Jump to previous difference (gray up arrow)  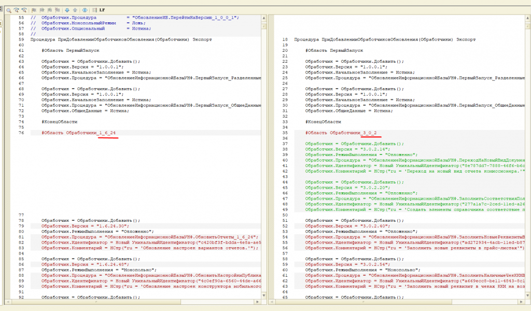[x=75, y=10]
